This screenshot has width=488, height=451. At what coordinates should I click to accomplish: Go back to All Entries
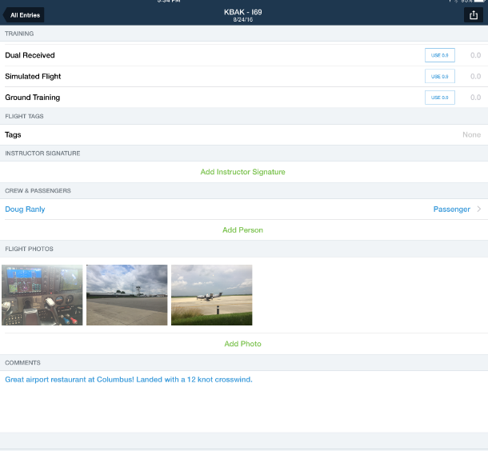pos(24,15)
